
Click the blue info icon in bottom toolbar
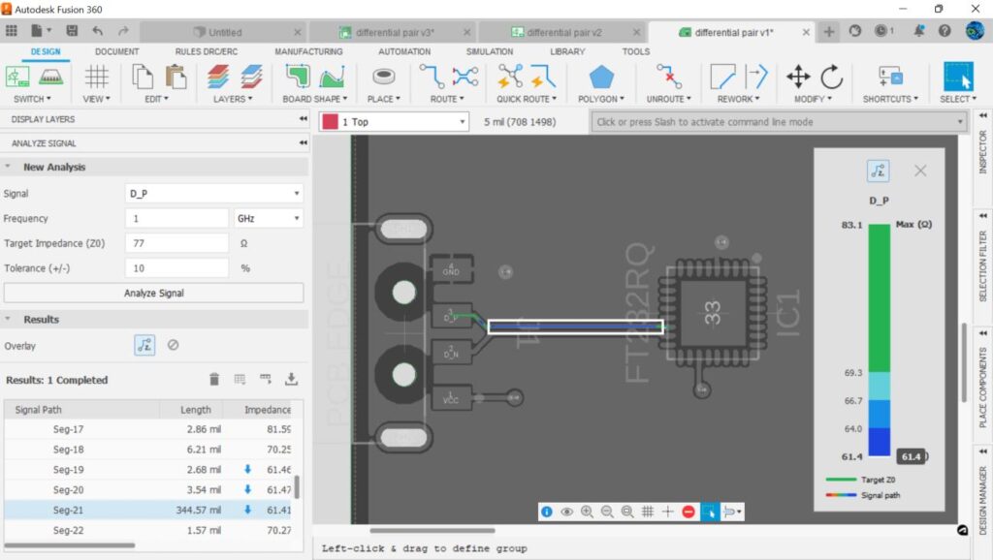(546, 511)
